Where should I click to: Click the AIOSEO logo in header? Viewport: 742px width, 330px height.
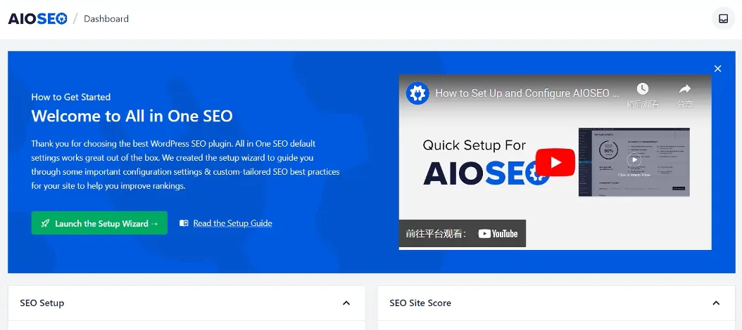tap(38, 19)
